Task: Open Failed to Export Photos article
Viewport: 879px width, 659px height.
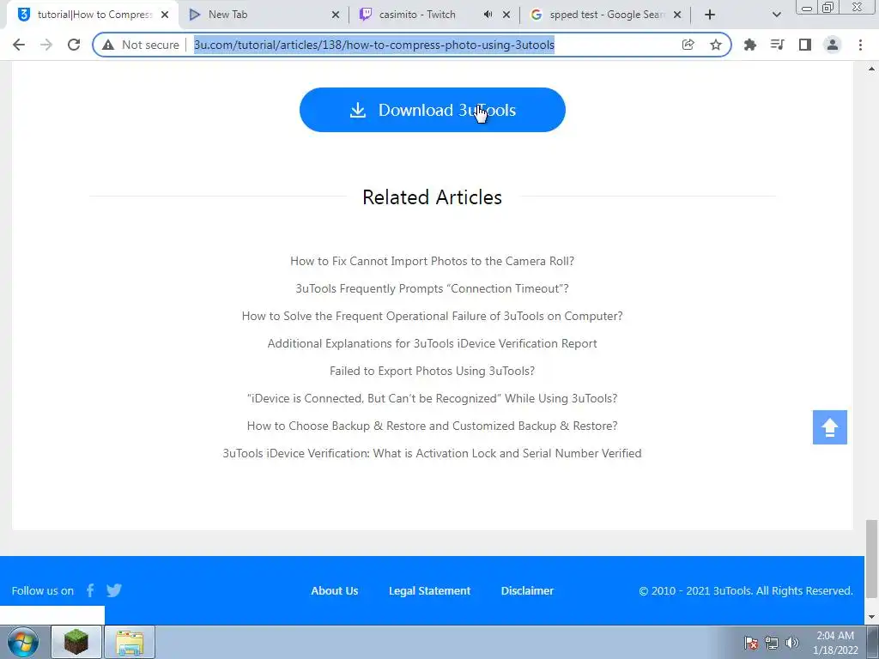Action: pos(433,371)
